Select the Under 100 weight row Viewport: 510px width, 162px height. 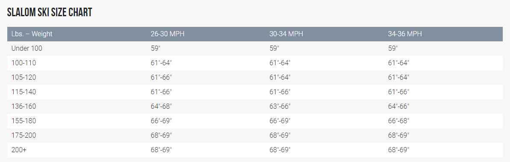pos(255,48)
